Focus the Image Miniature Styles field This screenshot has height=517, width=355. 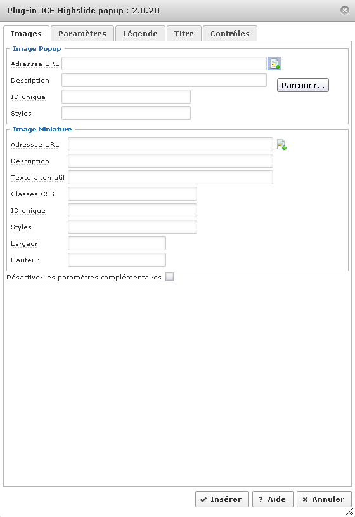coord(132,227)
